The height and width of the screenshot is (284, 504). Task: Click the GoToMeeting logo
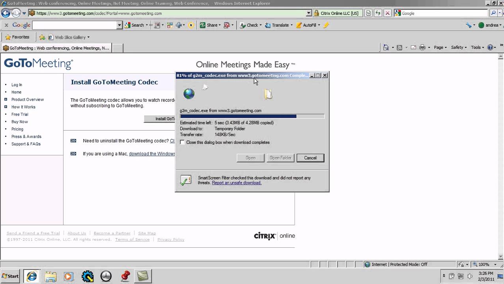[39, 64]
